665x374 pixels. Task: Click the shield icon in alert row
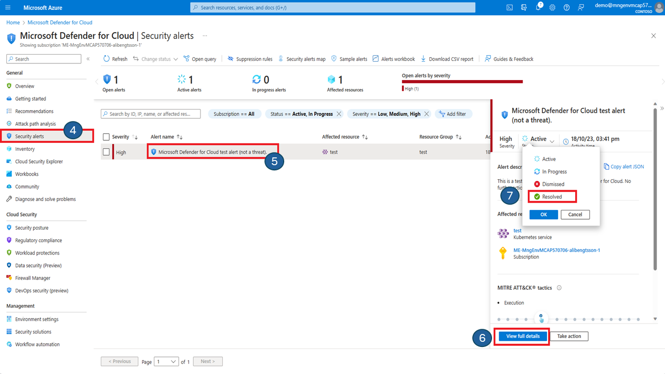pos(153,152)
